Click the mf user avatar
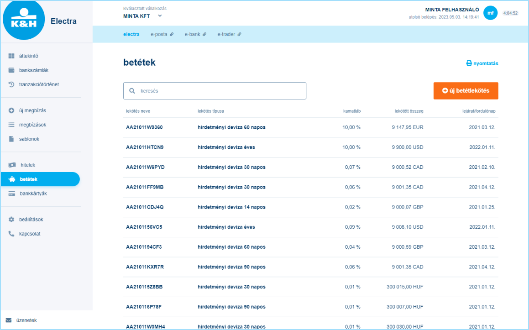The height and width of the screenshot is (330, 529). tap(490, 13)
